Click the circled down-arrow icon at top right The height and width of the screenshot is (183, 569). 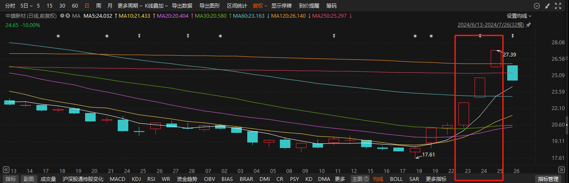(537, 6)
